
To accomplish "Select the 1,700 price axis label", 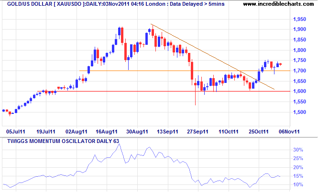I will tap(299, 71).
